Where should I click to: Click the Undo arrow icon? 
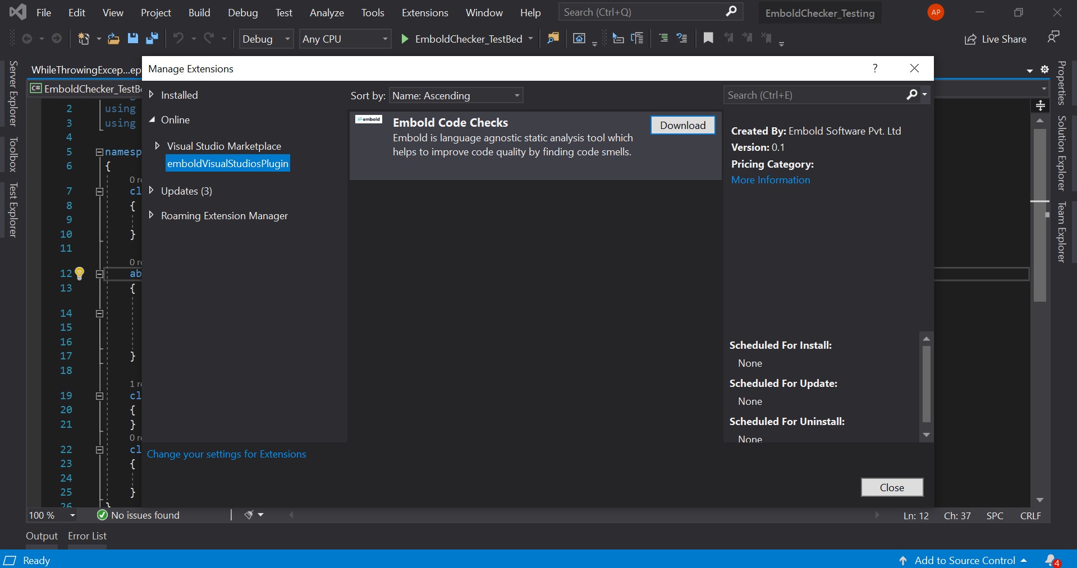pos(178,38)
